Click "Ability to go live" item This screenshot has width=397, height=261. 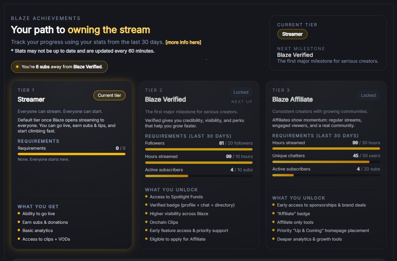click(38, 214)
